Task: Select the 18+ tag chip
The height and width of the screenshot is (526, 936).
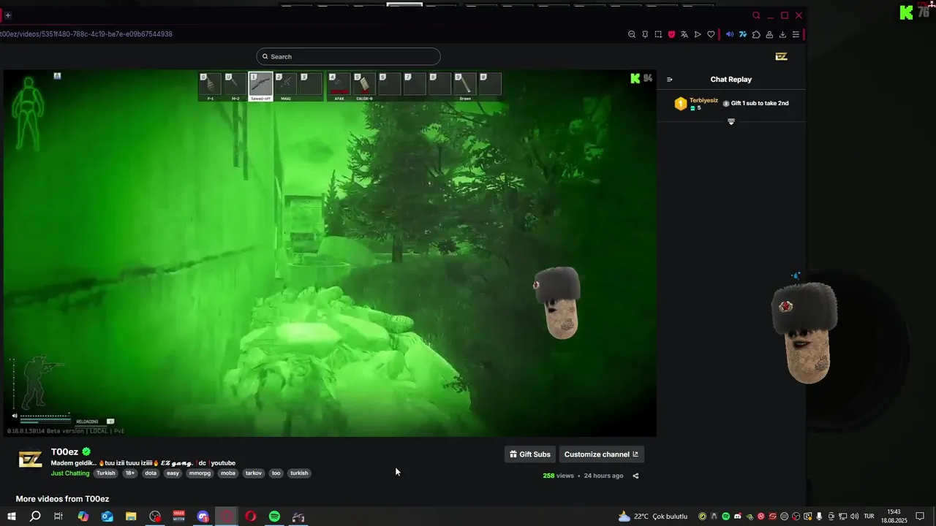Action: [129, 473]
